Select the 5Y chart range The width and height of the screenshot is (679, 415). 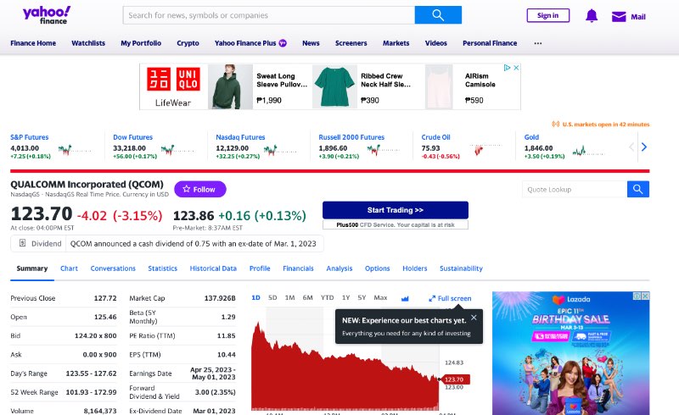point(362,298)
